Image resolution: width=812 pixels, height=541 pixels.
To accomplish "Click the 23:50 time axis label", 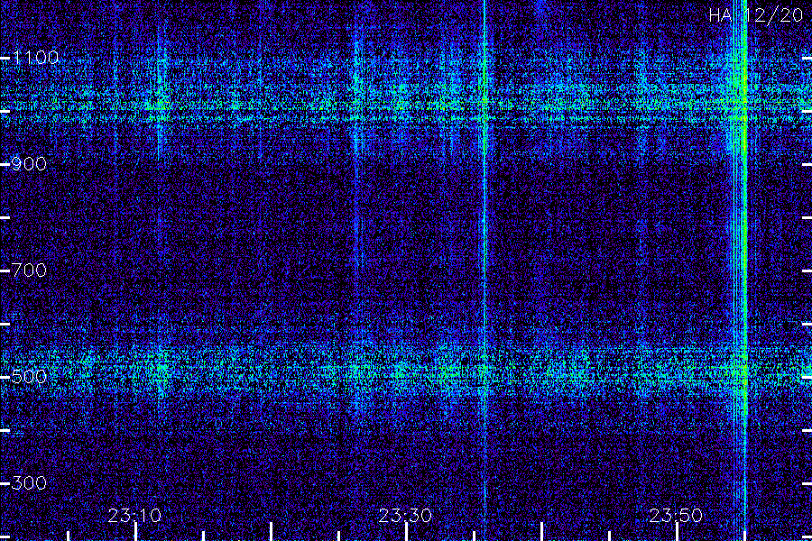I will point(676,516).
